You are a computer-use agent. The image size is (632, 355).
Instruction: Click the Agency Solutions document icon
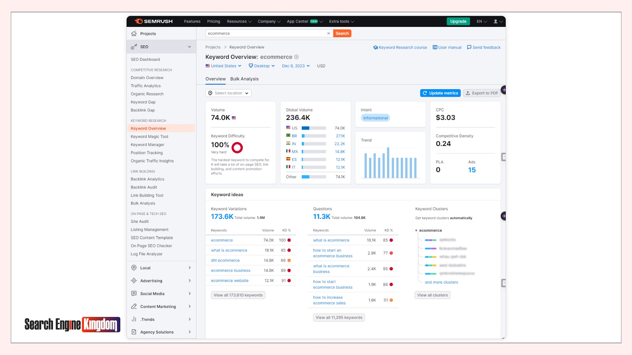(x=134, y=332)
